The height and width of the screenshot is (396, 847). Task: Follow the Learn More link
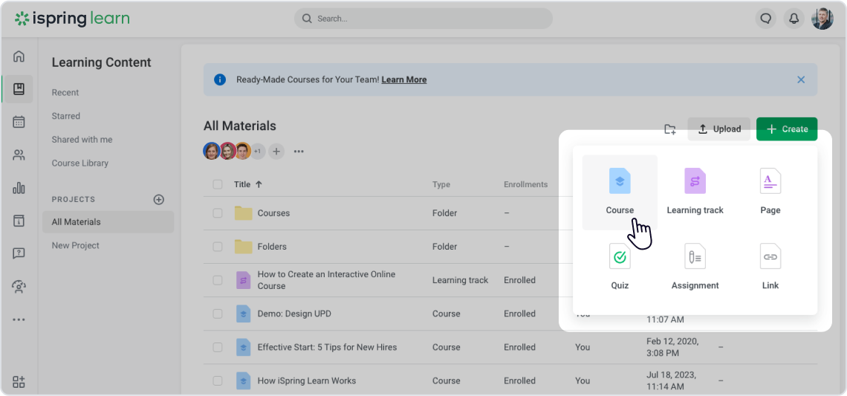[404, 79]
